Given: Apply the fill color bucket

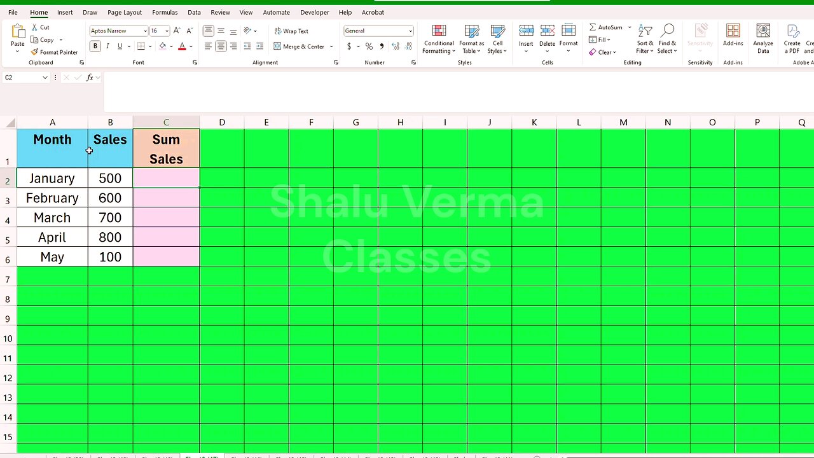Looking at the screenshot, I should pos(163,46).
